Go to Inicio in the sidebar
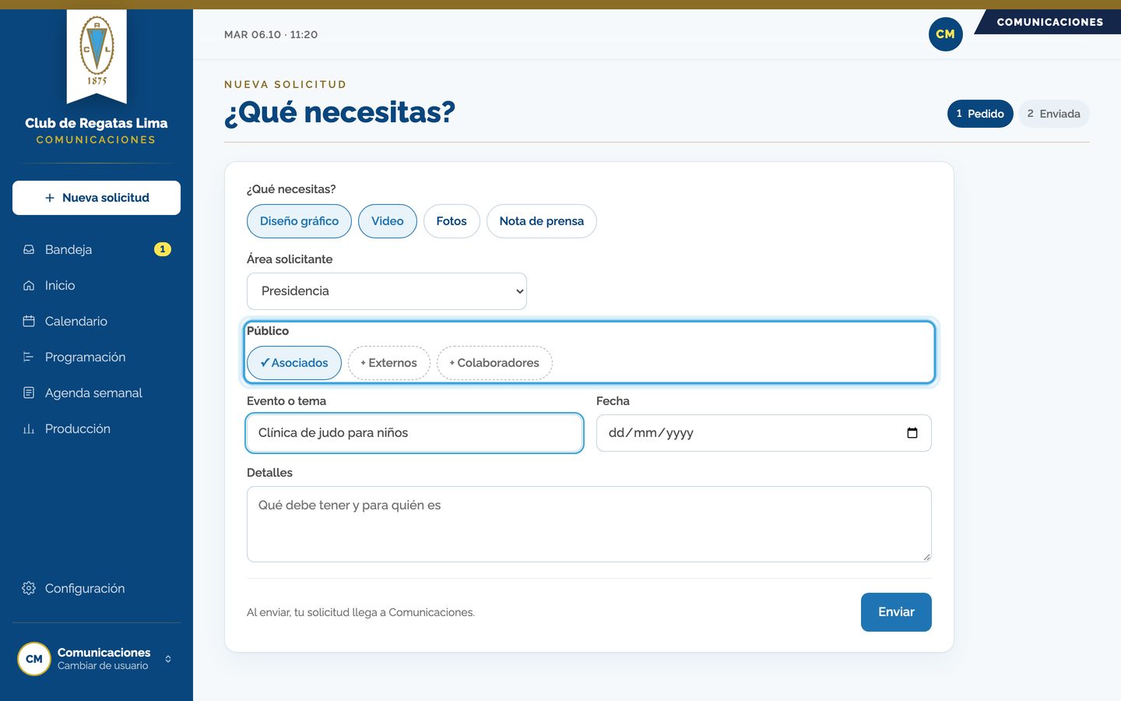1121x701 pixels. point(97,285)
